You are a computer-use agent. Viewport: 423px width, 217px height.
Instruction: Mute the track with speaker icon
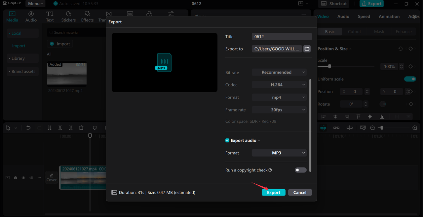31,177
